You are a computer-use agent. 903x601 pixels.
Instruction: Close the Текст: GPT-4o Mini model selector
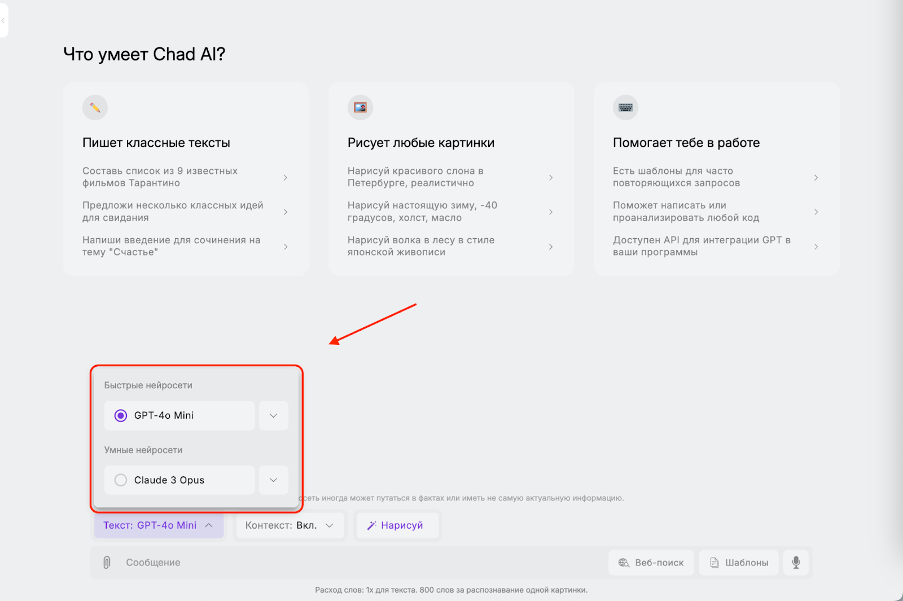pyautogui.click(x=159, y=525)
